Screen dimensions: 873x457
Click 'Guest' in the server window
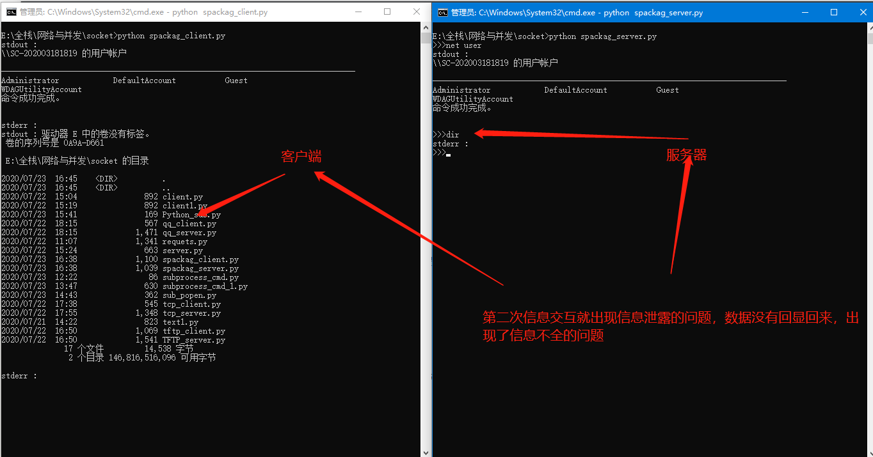pos(668,90)
